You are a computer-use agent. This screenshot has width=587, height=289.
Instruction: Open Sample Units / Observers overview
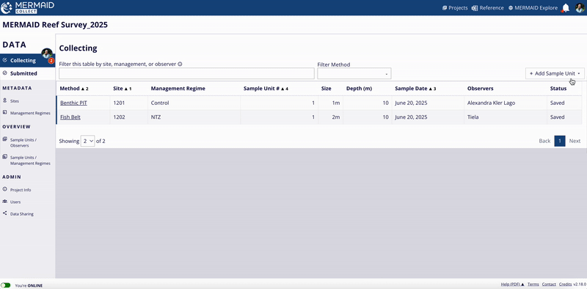[23, 142]
